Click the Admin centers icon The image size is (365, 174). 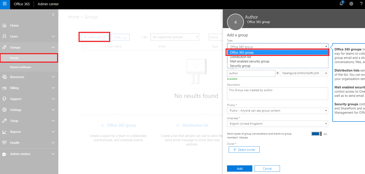[x=4, y=154]
